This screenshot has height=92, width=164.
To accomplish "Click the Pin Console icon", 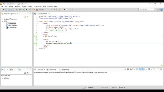I will pyautogui.click(x=146, y=69).
